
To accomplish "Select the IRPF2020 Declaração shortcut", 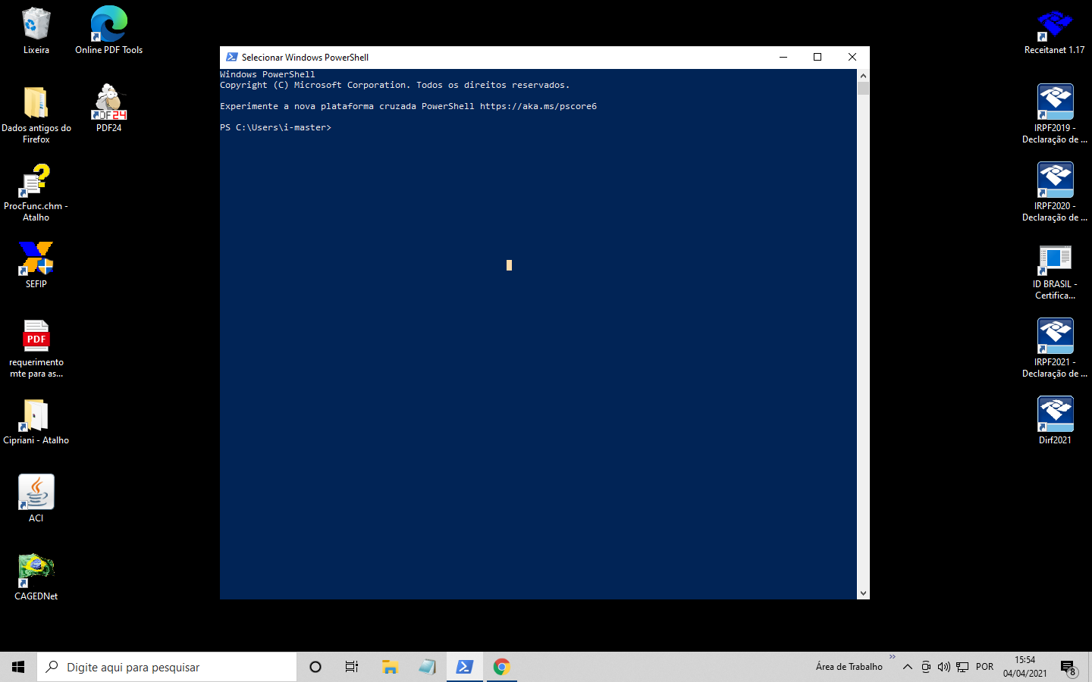I will [x=1055, y=192].
